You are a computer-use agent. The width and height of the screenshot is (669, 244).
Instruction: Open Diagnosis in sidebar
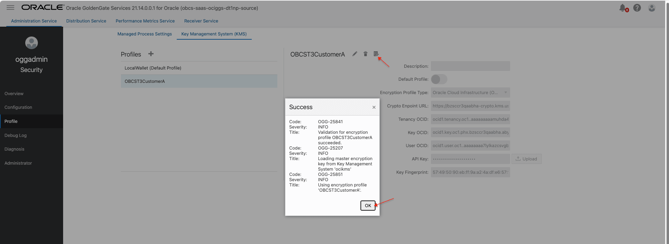click(x=14, y=149)
